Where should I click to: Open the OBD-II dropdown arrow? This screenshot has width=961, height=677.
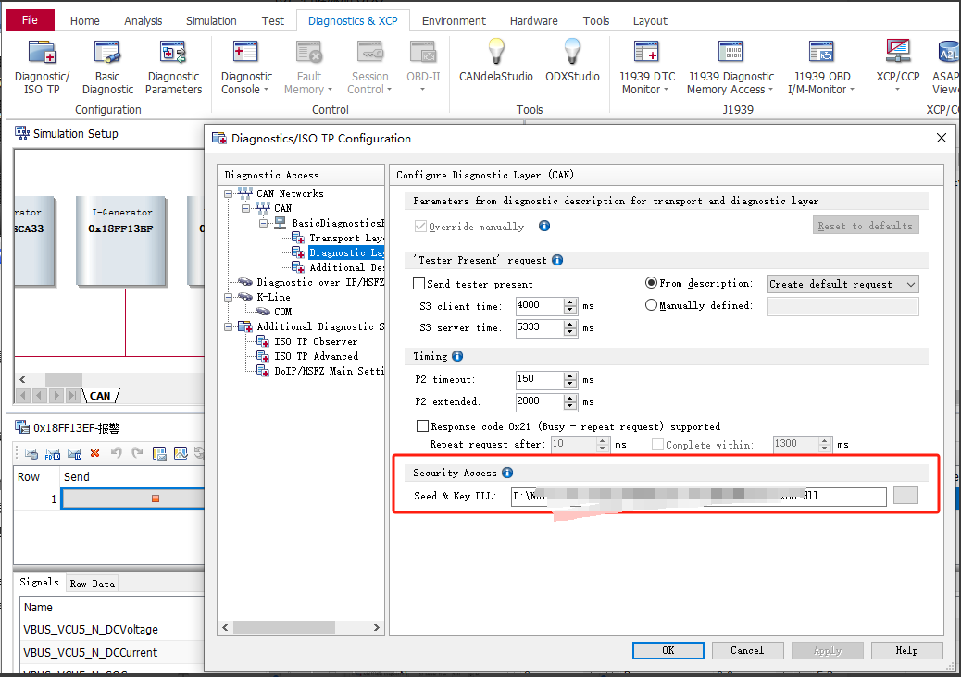point(423,90)
